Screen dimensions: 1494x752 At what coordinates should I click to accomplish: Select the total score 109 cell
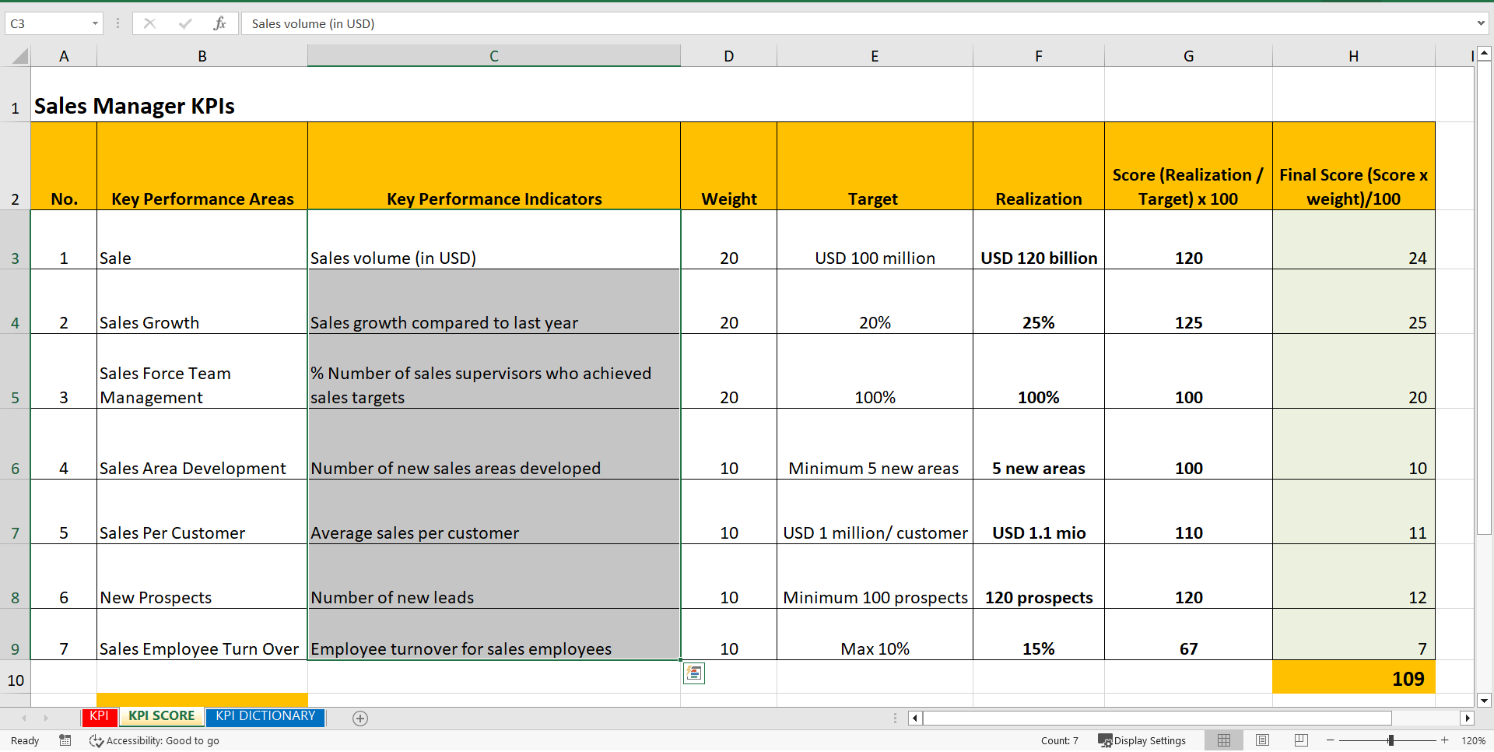(x=1354, y=676)
